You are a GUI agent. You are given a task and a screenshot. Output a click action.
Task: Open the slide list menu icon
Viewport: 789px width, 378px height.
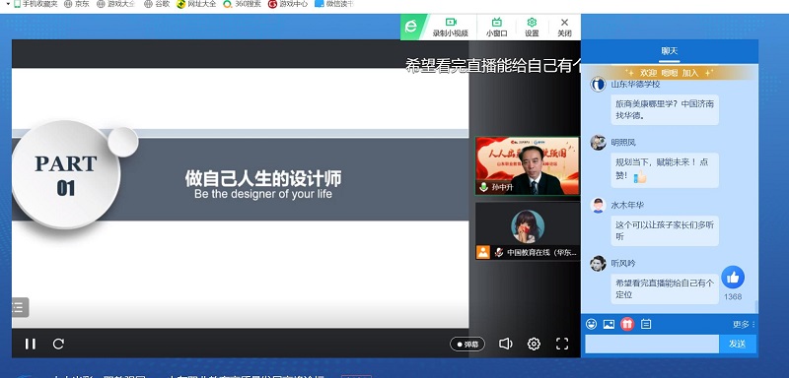pos(19,307)
